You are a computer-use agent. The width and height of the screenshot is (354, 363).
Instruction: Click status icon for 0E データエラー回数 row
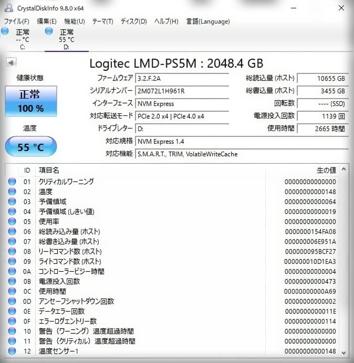(12, 311)
